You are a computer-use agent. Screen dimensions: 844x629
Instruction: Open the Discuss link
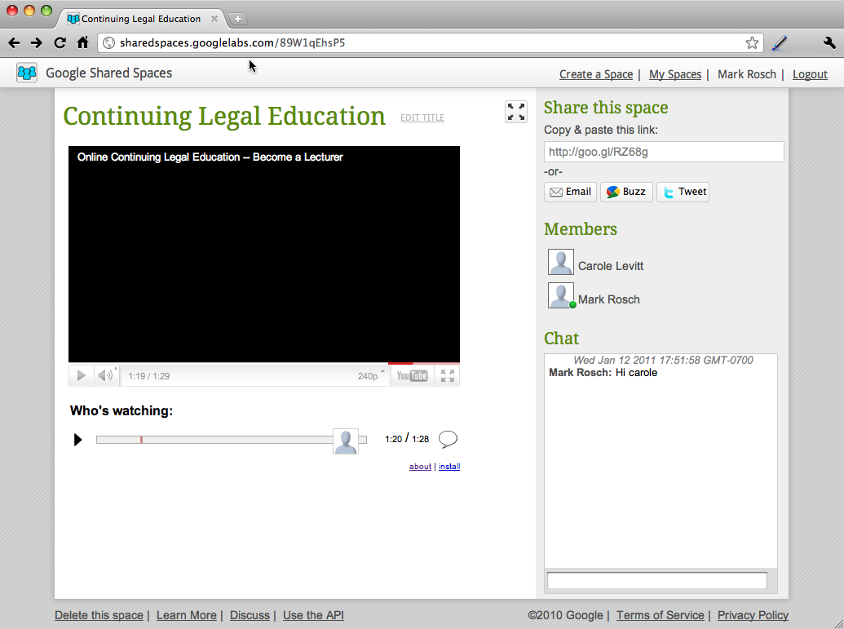[250, 615]
